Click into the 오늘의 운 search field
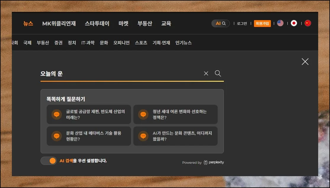Image resolution: width=330 pixels, height=188 pixels. 118,74
